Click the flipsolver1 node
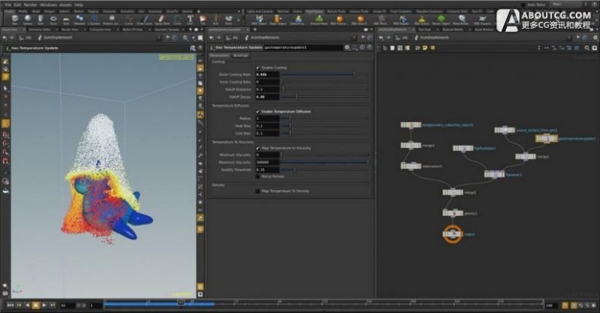 tap(494, 175)
